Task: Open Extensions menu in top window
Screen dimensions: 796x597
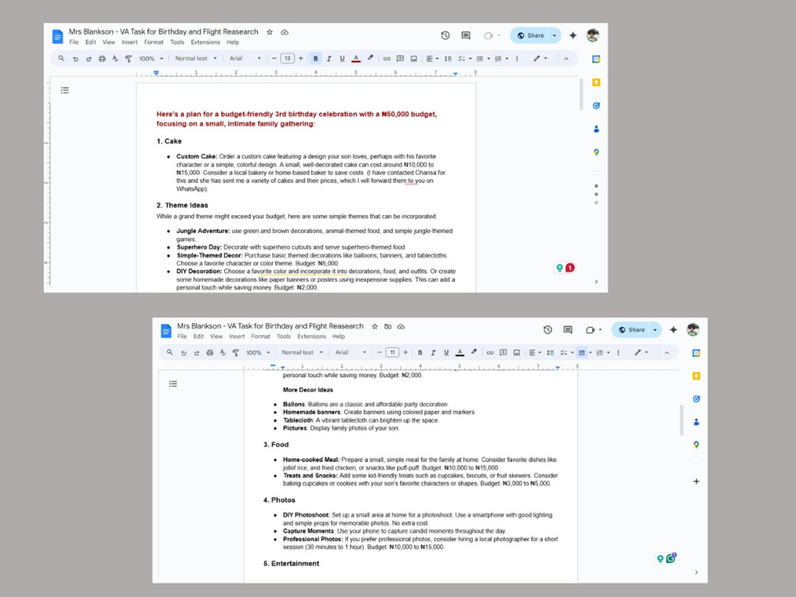Action: tap(205, 42)
